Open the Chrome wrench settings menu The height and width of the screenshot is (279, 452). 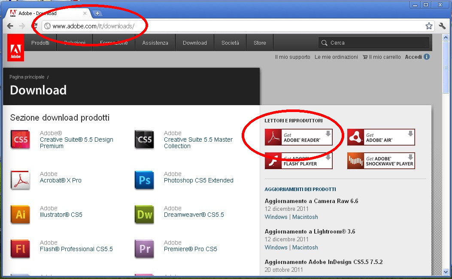(x=442, y=26)
